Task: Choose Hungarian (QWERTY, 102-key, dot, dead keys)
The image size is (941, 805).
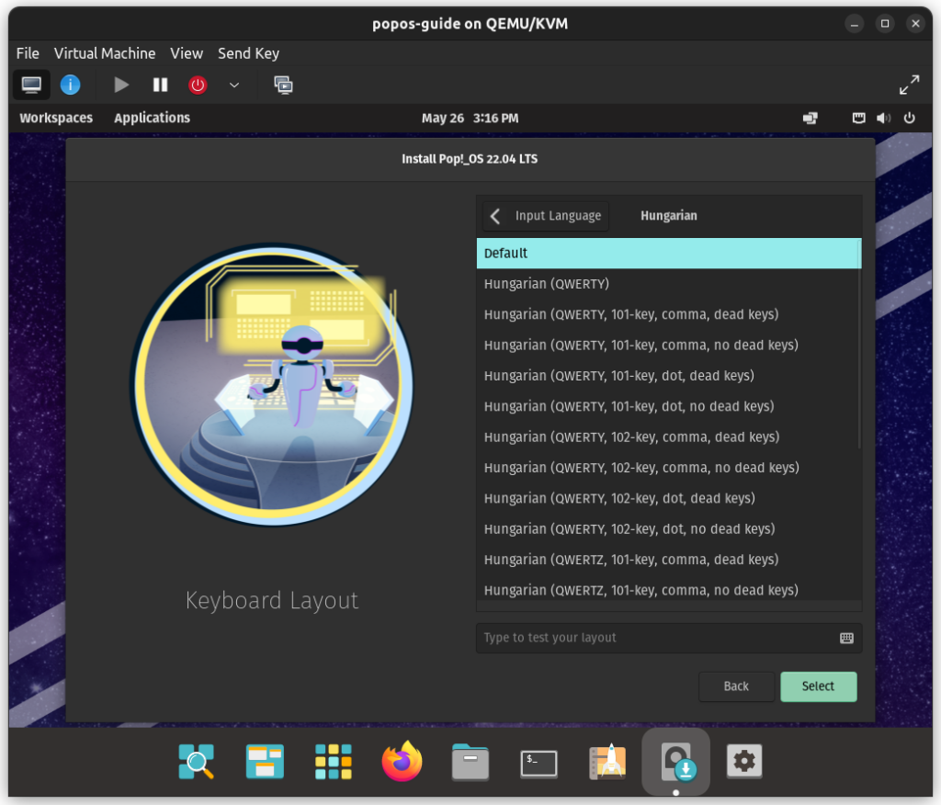Action: tap(669, 498)
